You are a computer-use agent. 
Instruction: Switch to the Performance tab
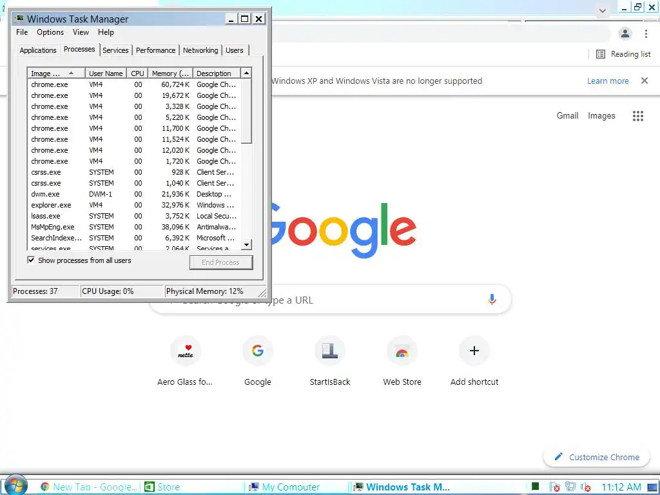click(x=155, y=50)
